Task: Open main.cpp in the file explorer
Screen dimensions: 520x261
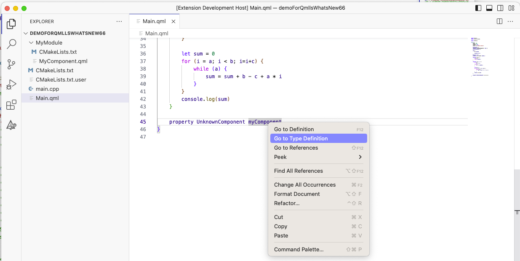Action: tap(47, 89)
